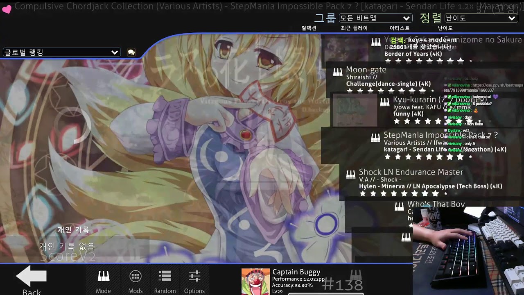Image resolution: width=524 pixels, height=295 pixels.
Task: Click mania icon on Who's That Boy card
Action: (399, 207)
